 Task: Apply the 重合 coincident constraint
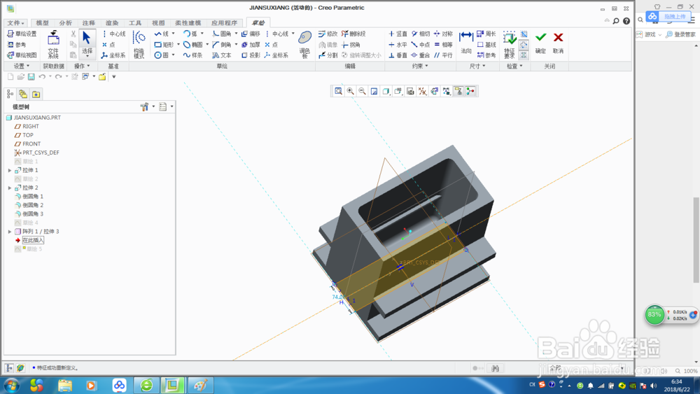[421, 55]
